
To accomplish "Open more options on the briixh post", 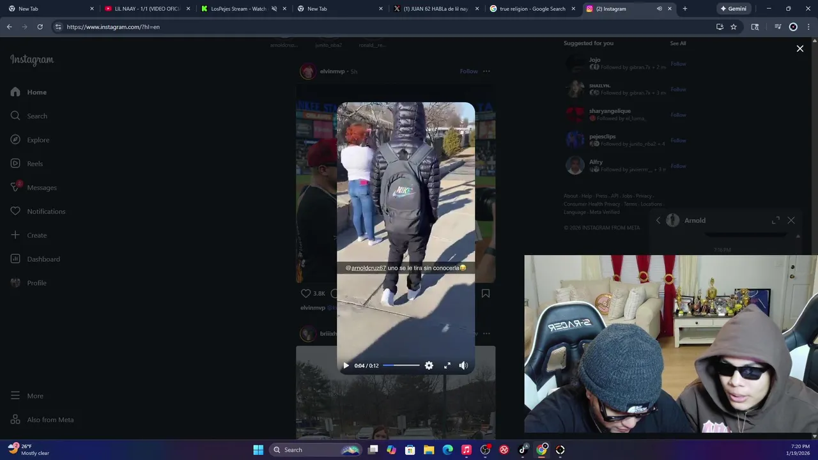I will [486, 333].
